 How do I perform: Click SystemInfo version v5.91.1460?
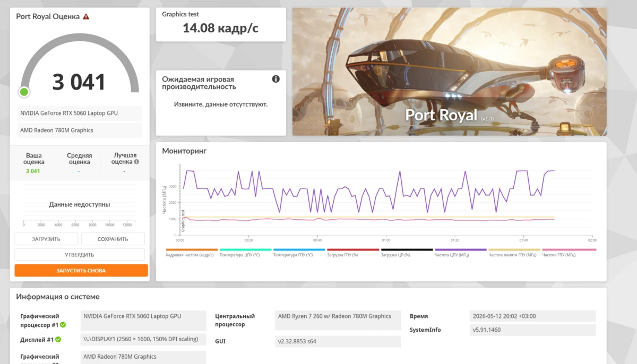pyautogui.click(x=533, y=330)
